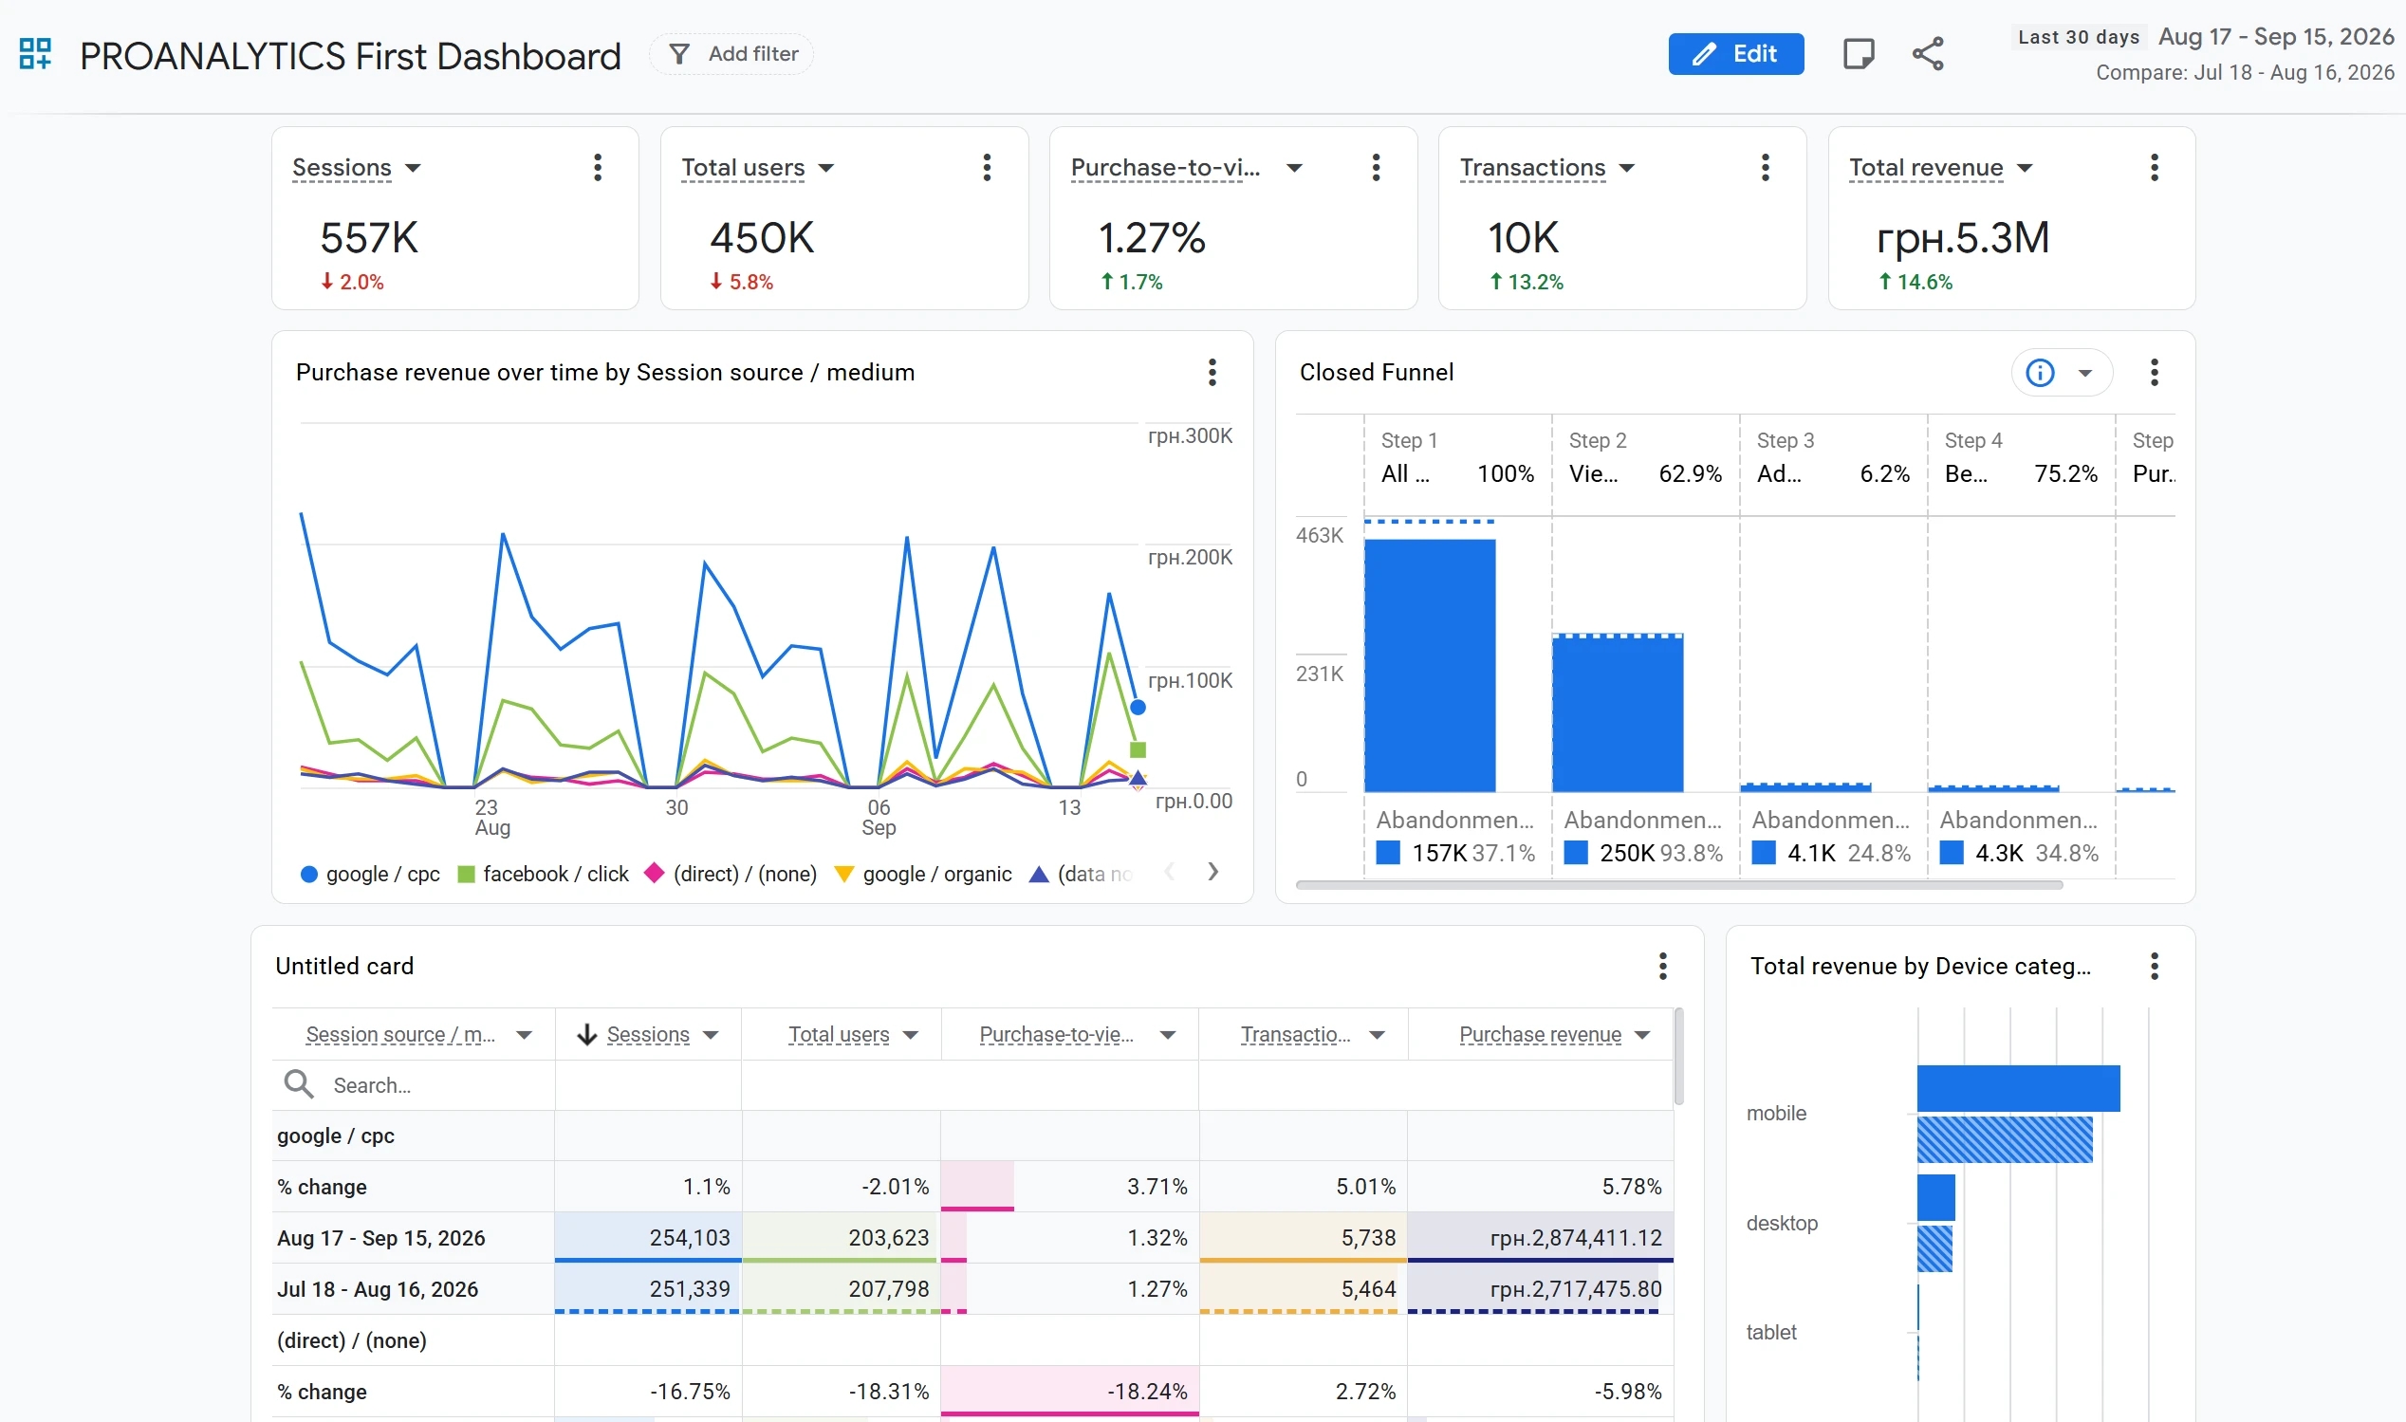Open the table Sessions column dropdown

click(711, 1035)
